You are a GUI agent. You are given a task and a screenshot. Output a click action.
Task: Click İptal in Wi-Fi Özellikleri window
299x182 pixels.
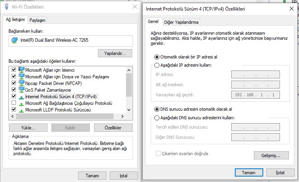(124, 176)
